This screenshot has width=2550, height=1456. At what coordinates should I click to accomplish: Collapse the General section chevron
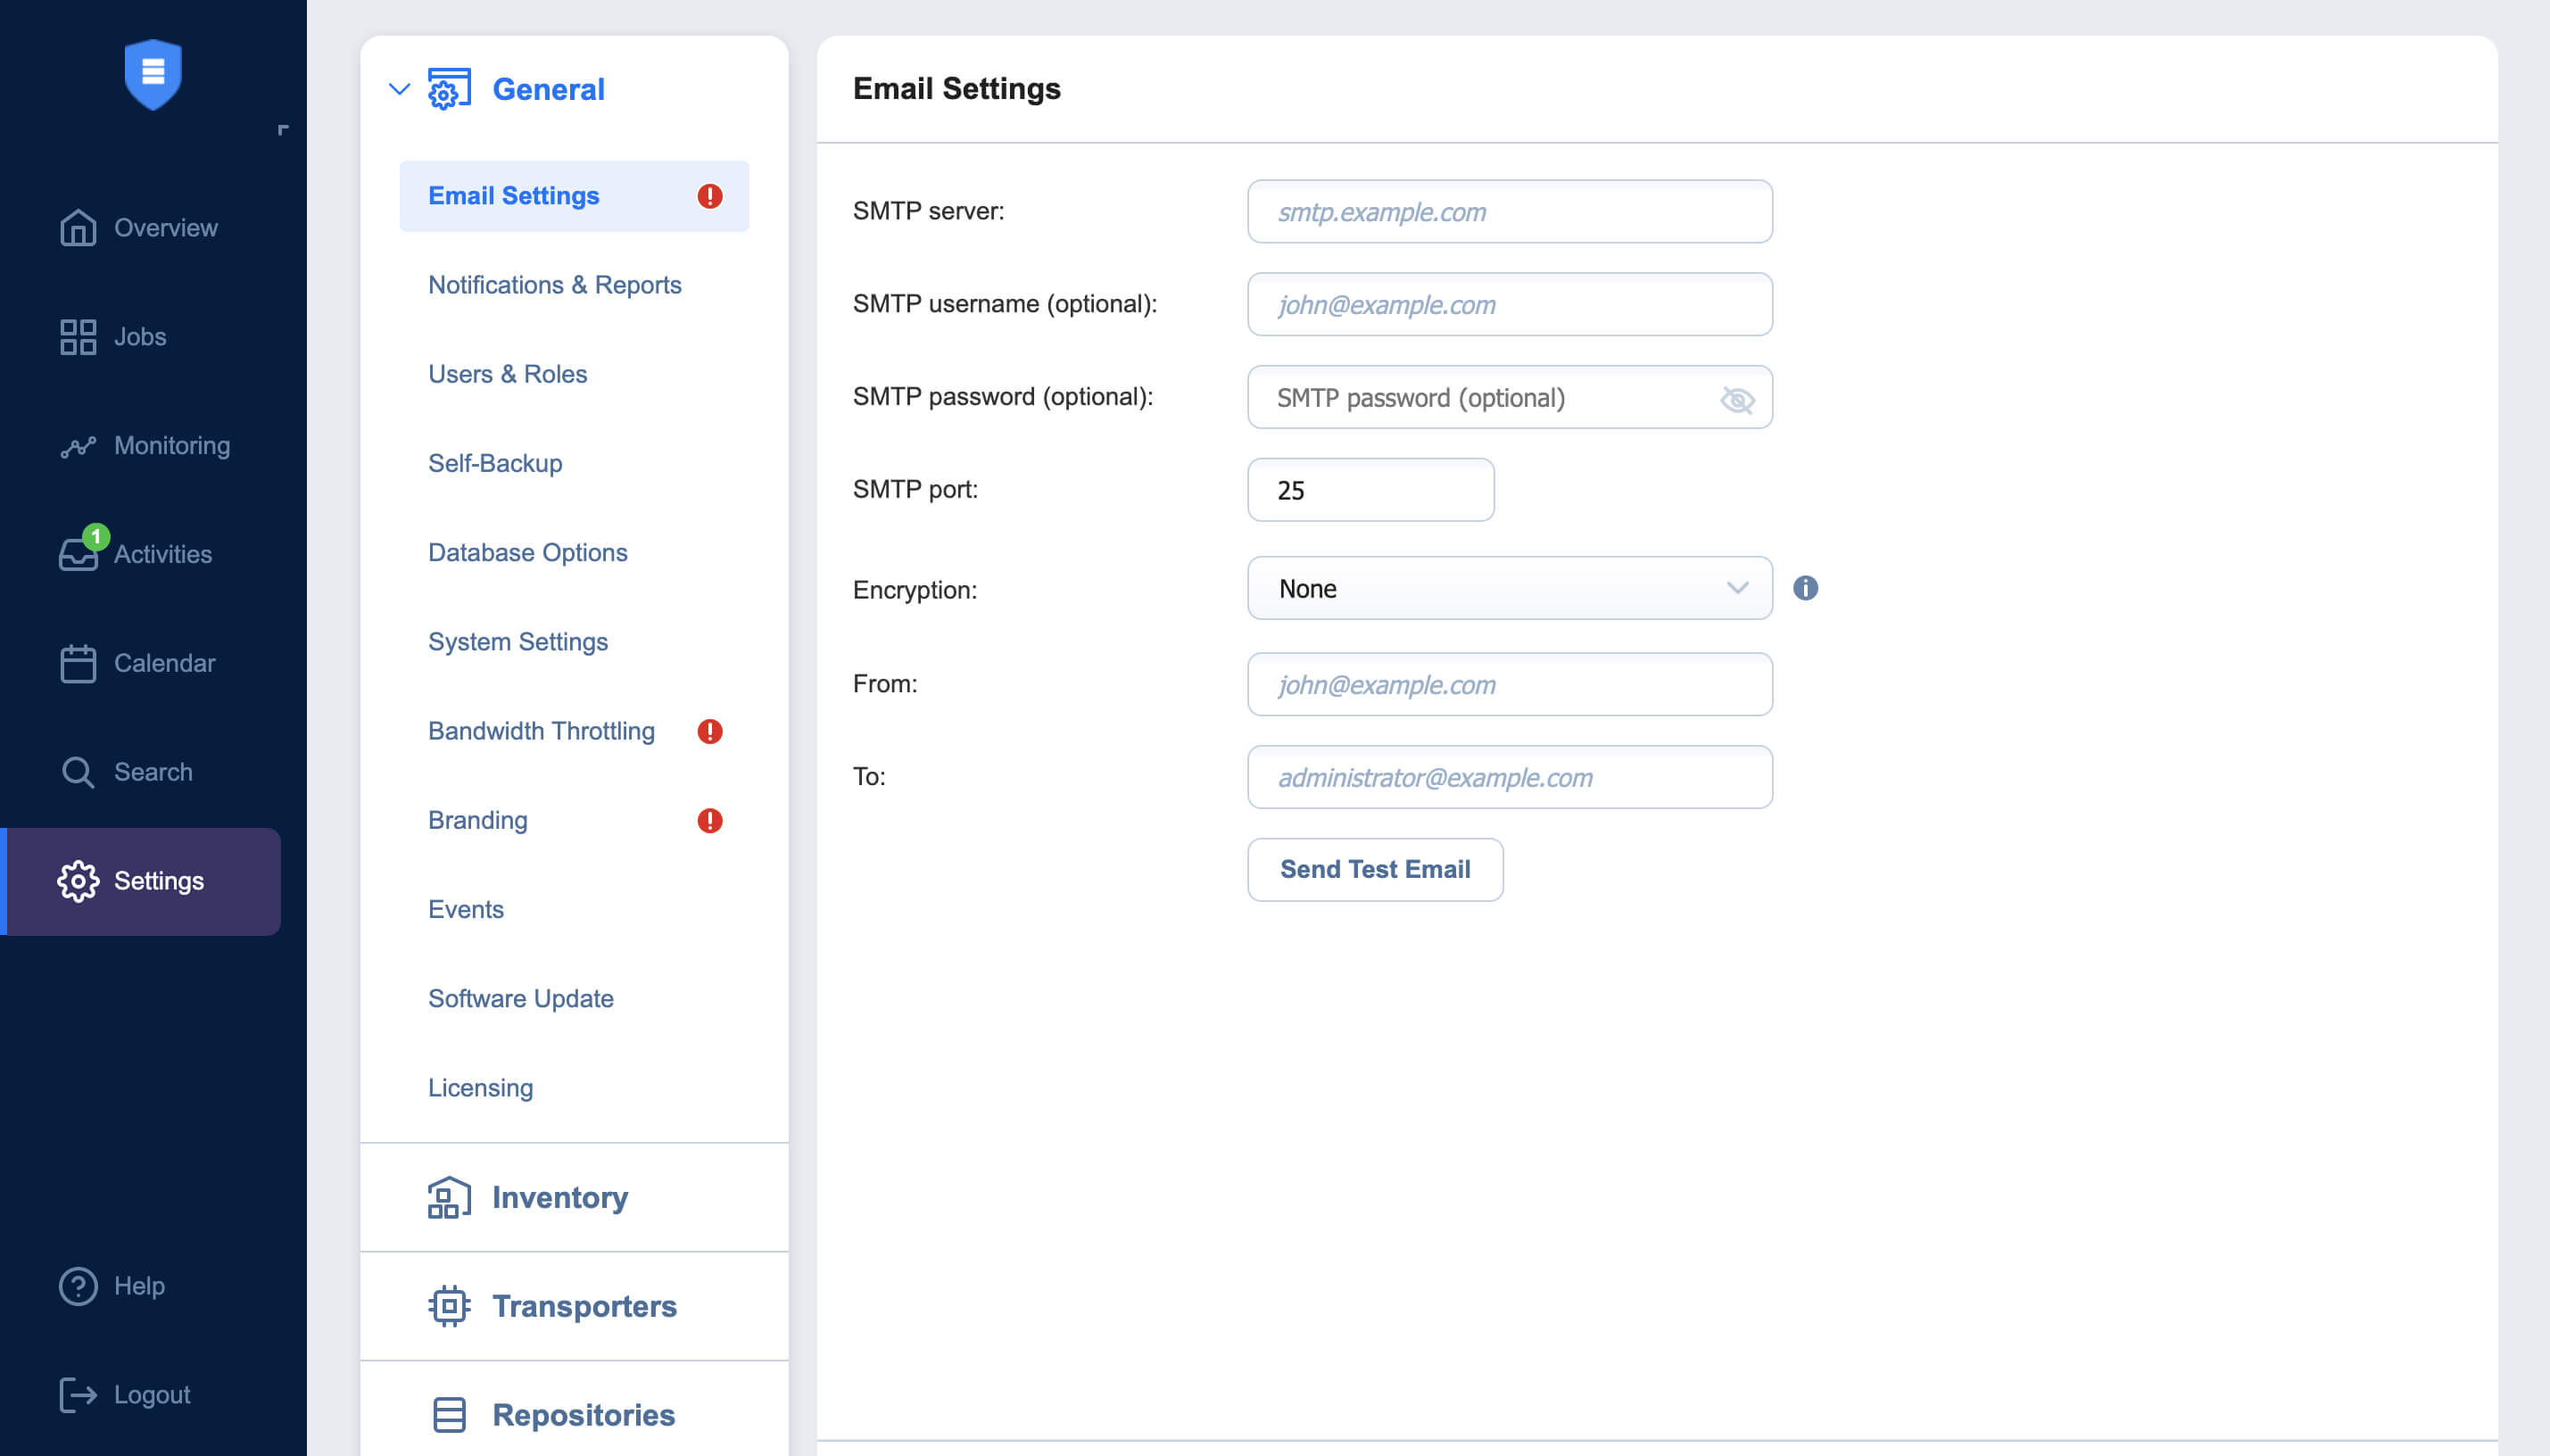tap(399, 89)
